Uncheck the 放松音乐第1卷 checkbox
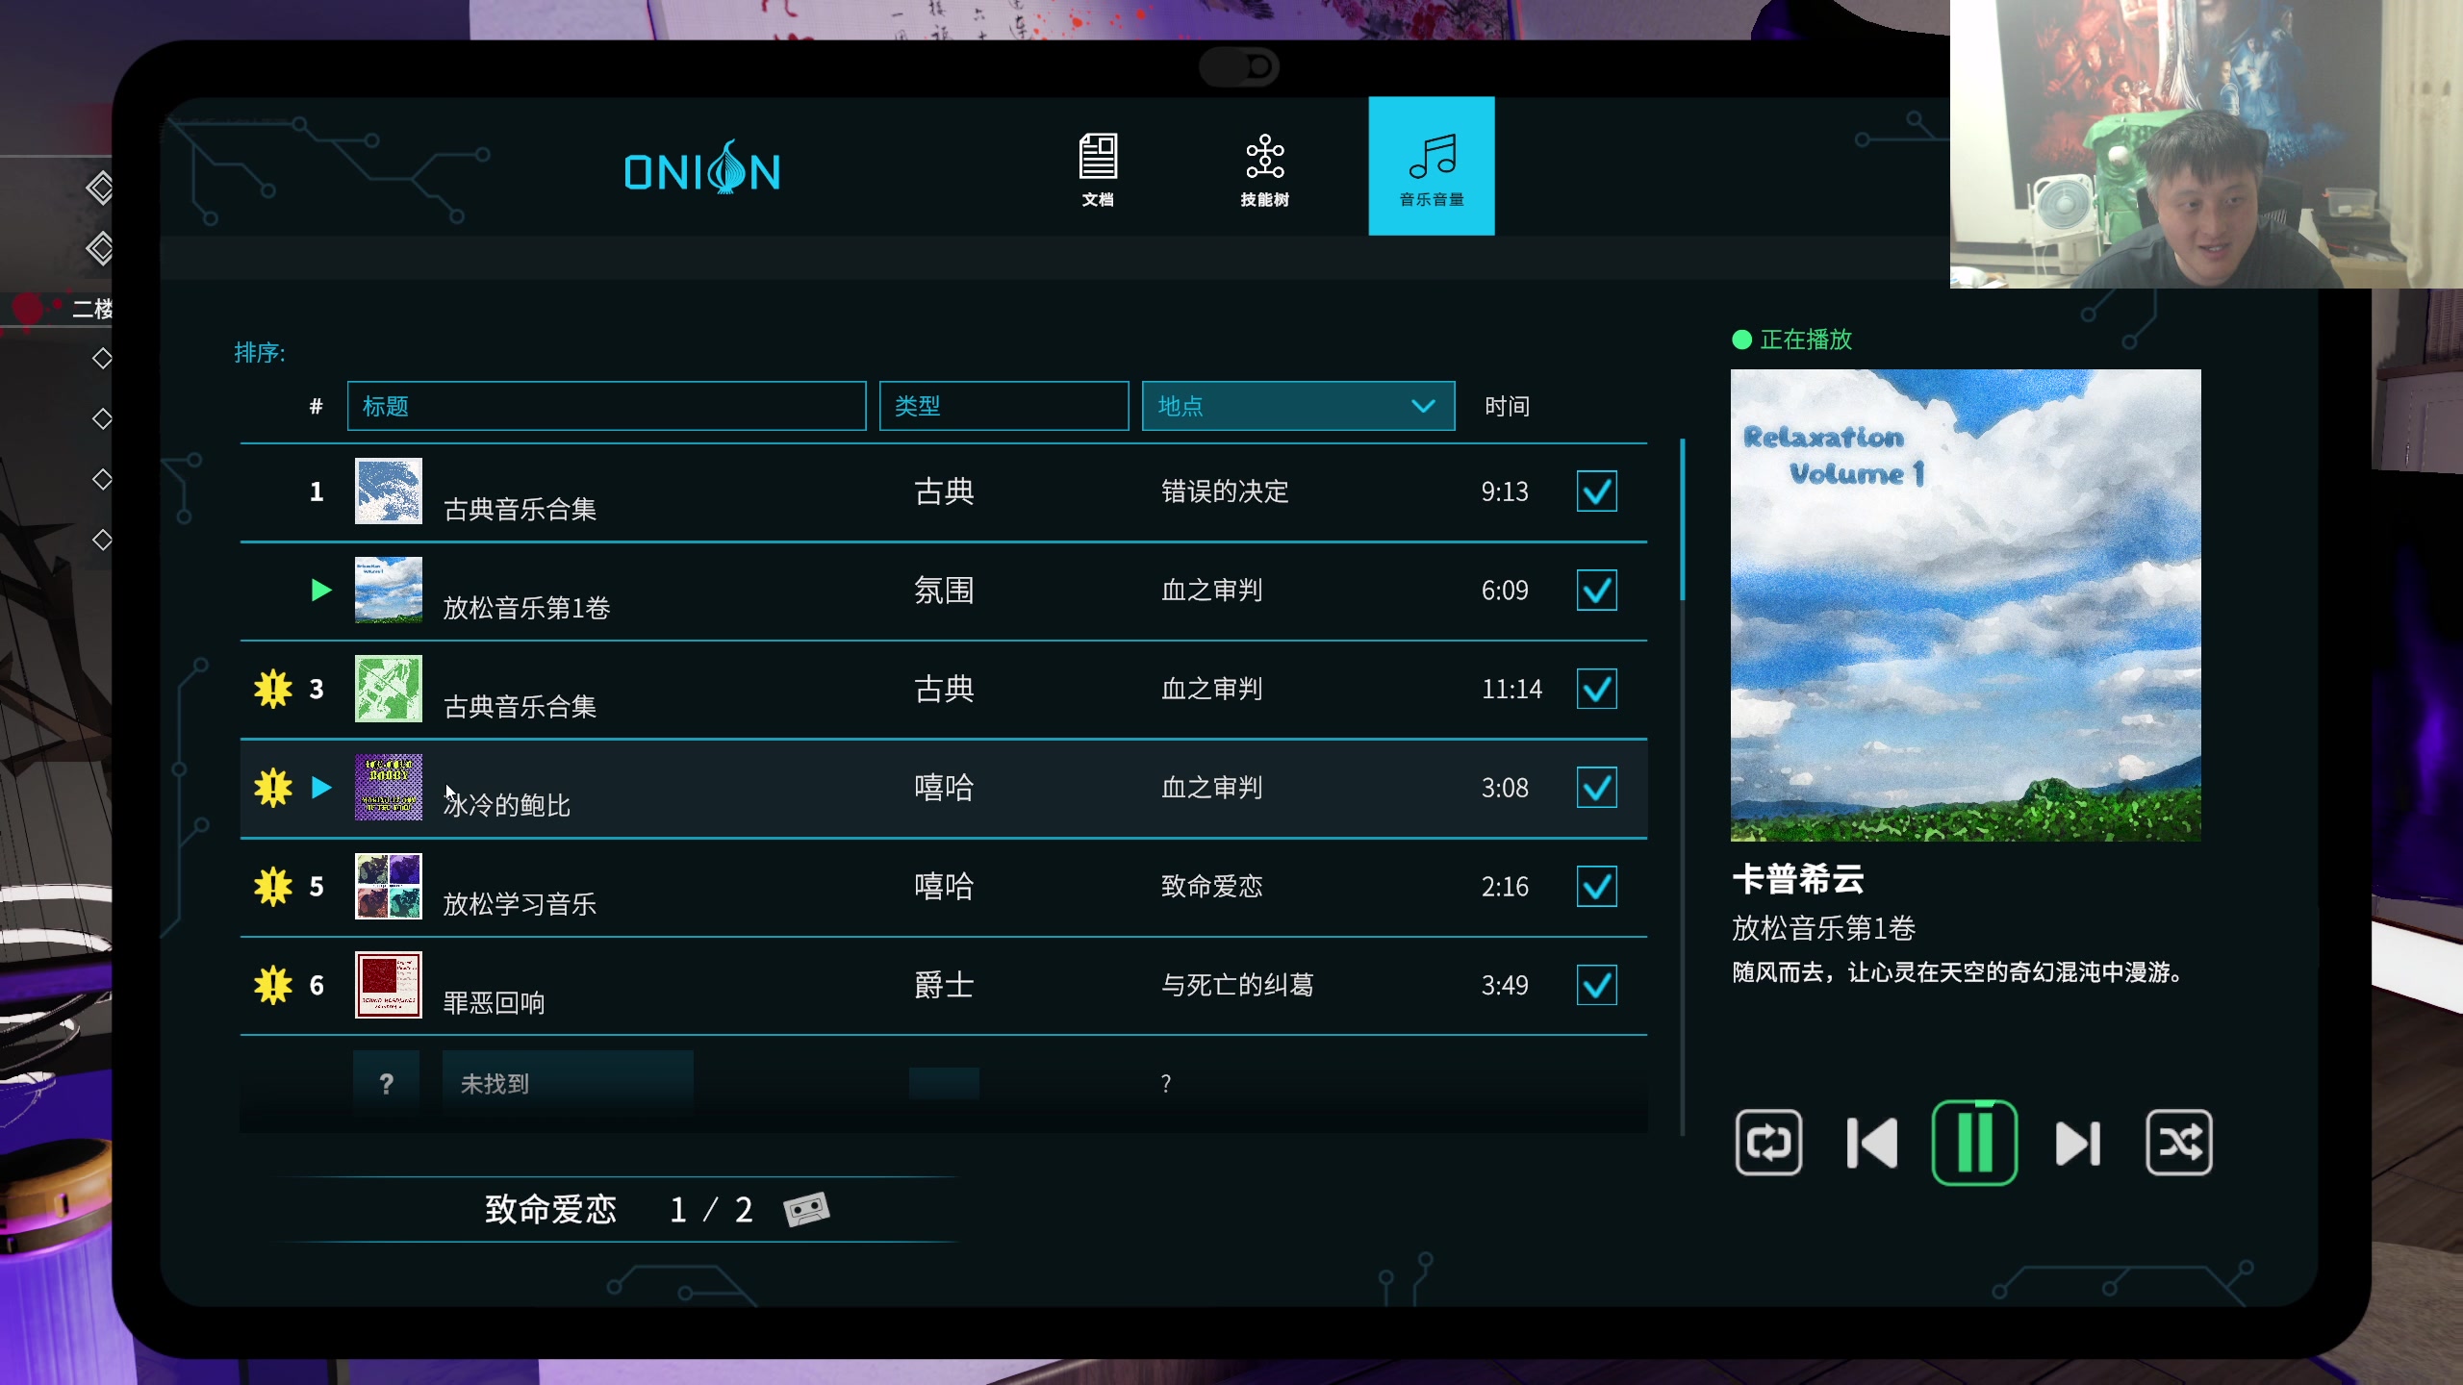This screenshot has height=1385, width=2463. [x=1597, y=590]
